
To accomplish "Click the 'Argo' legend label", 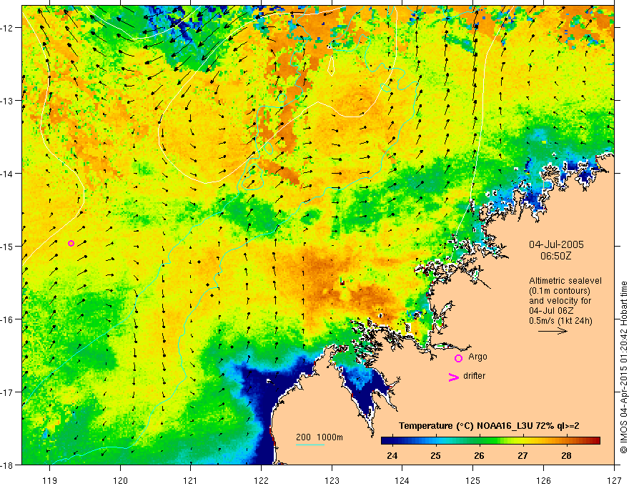I will (x=477, y=357).
